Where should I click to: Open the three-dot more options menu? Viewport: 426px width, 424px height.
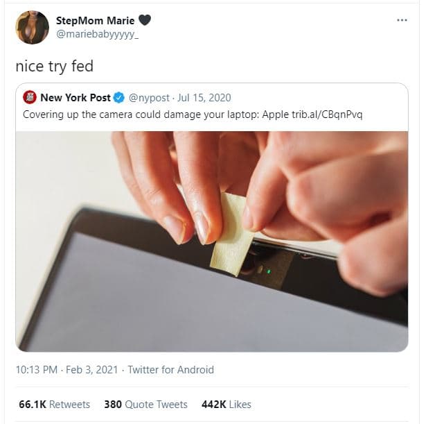point(402,20)
